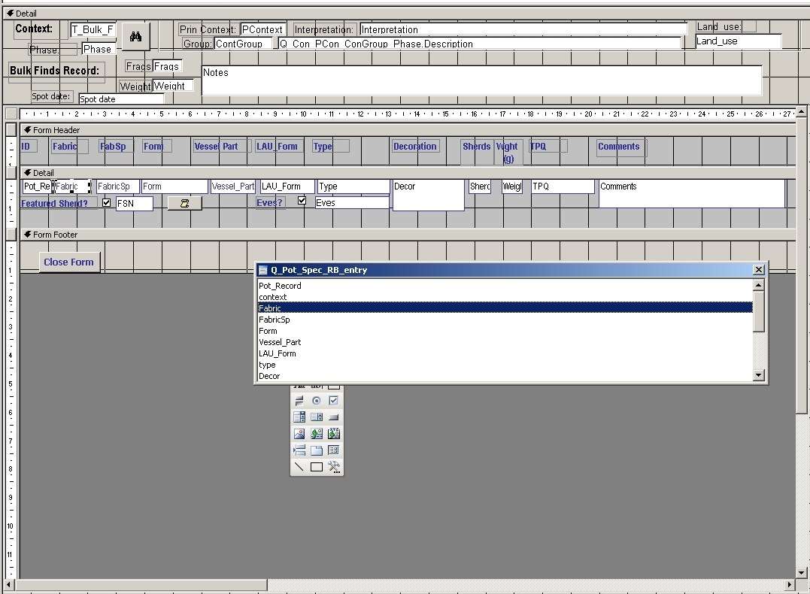
Task: Select the Subform/Subreport tool in toolbox
Action: click(x=333, y=450)
